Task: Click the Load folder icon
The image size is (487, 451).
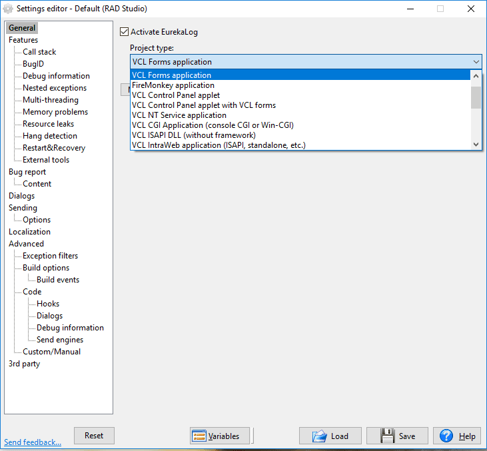Action: coord(319,436)
